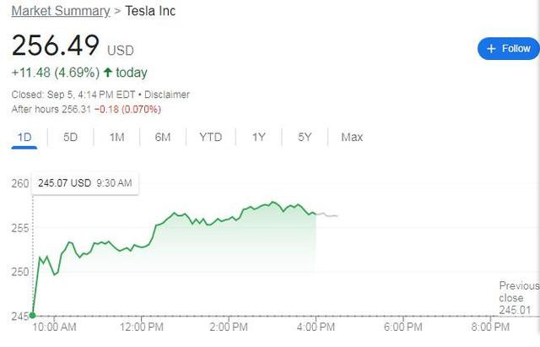The image size is (540, 347).
Task: Select the 1D range tab
Action: coord(24,137)
